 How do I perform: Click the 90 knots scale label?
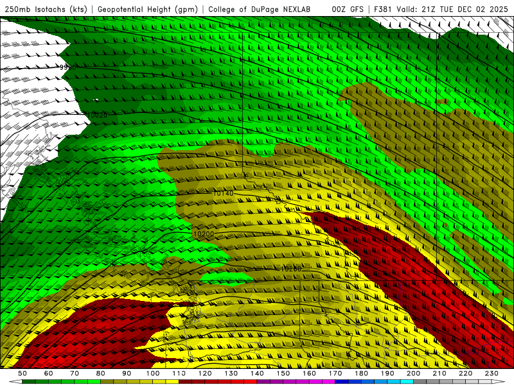(x=127, y=373)
